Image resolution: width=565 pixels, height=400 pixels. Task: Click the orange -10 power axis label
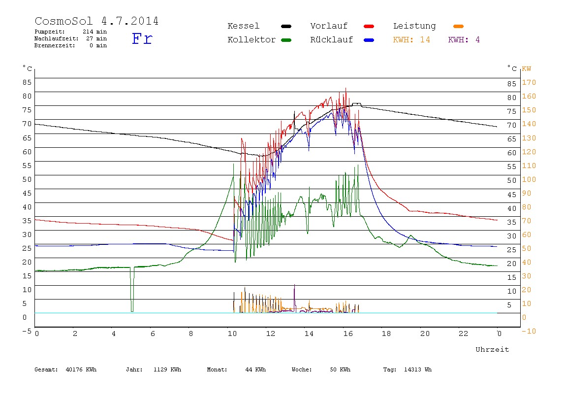529,331
